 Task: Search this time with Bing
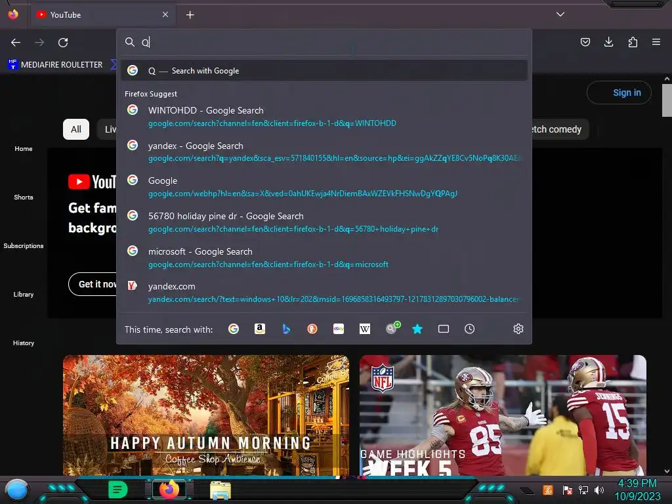click(x=286, y=329)
